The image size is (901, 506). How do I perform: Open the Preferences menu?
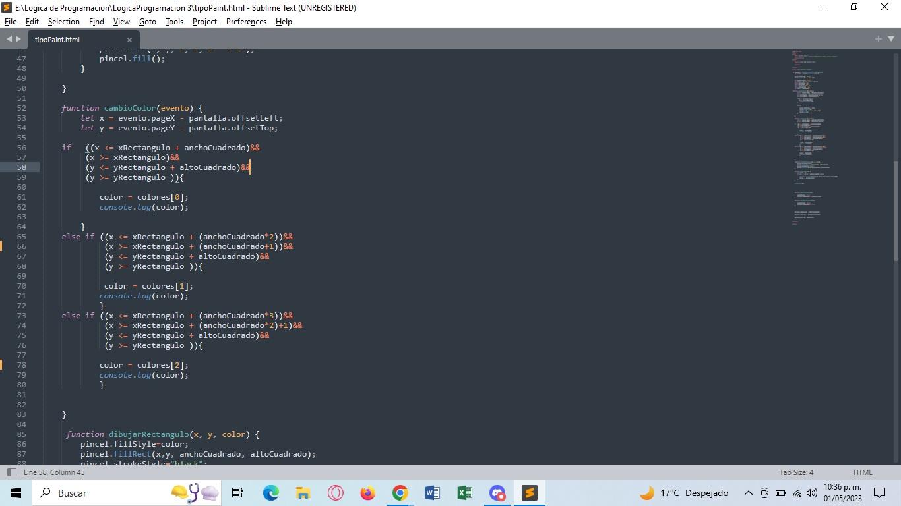(246, 22)
